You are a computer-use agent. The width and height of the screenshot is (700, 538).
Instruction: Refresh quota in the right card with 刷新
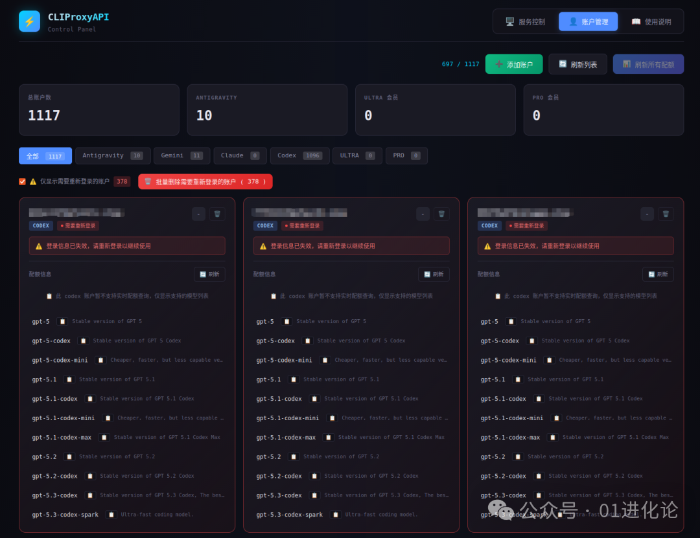(x=658, y=275)
